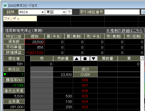The image size is (145, 111).
Task: Open the 東証 market dropdown
Action: (x=64, y=12)
